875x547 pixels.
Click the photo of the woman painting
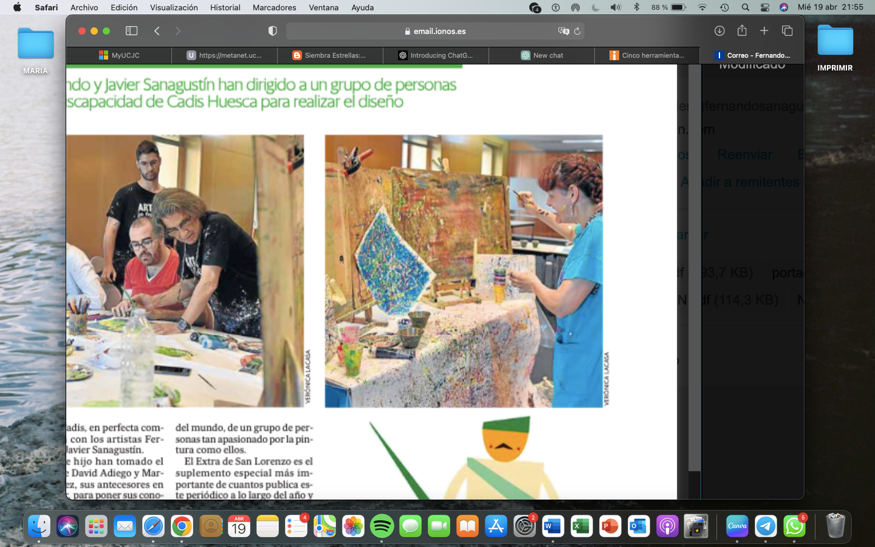point(464,271)
